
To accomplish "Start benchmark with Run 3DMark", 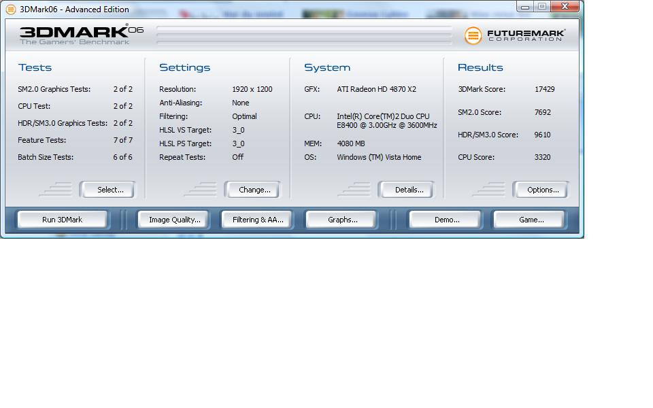I will coord(63,220).
